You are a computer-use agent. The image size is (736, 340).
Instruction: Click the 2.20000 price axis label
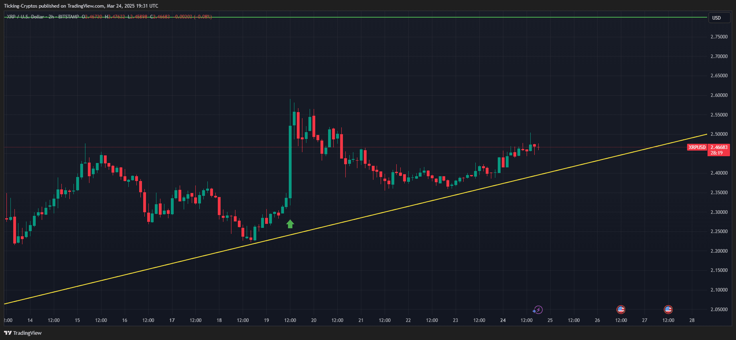coord(719,251)
